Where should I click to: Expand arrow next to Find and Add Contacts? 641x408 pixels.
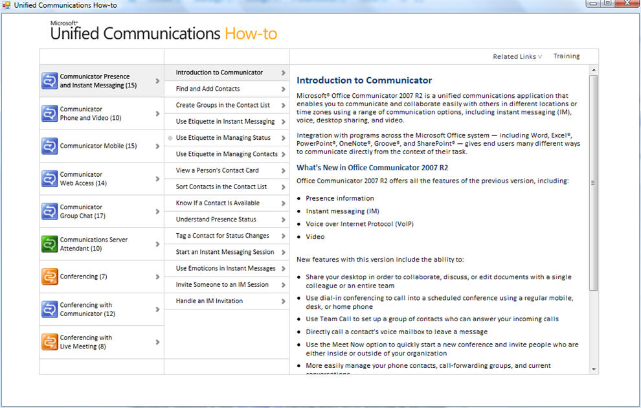point(283,89)
